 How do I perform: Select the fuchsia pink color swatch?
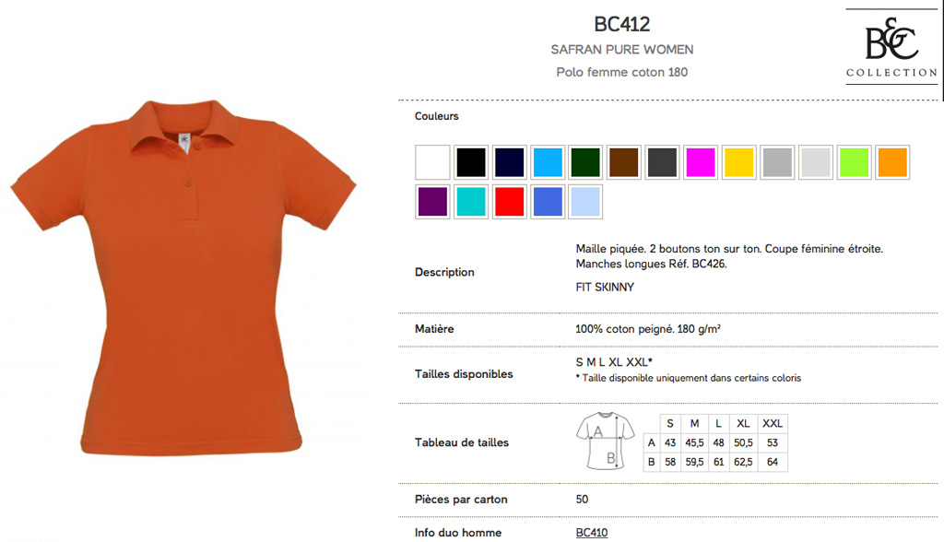tap(701, 162)
